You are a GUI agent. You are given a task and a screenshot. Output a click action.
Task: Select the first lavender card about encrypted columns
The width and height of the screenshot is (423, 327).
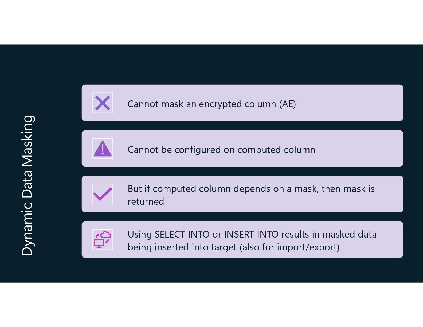242,103
